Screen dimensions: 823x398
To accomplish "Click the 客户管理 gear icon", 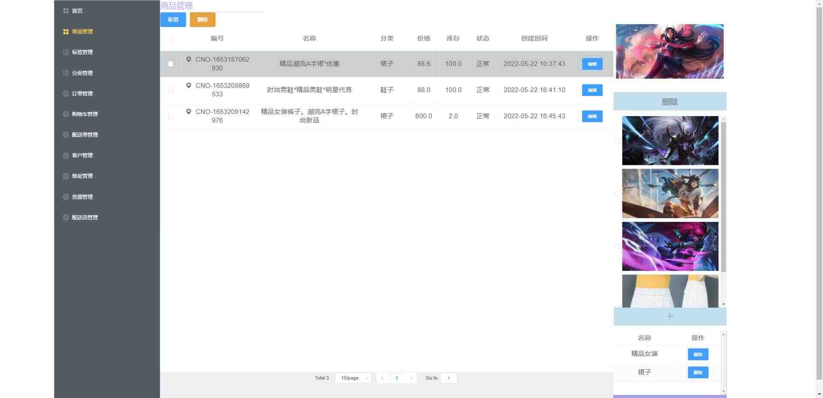I will (66, 156).
